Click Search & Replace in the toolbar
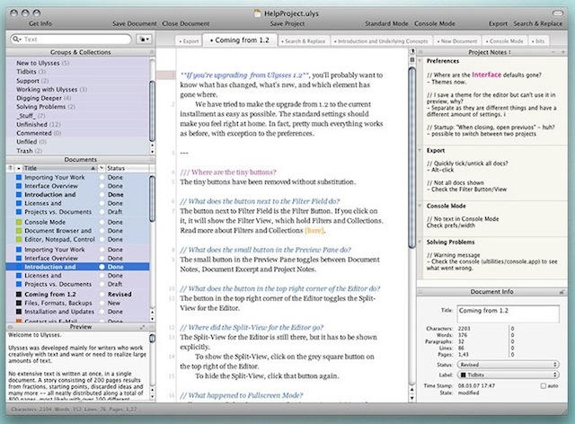 (x=537, y=23)
